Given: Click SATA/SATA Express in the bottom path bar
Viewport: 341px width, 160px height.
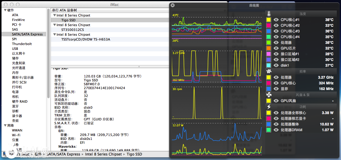Looking at the screenshot, I should [63, 154].
